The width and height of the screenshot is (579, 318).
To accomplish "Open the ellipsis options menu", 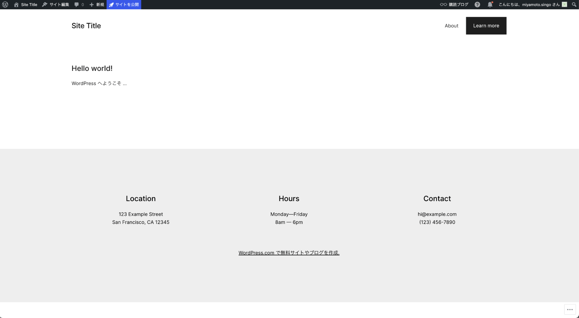I will pos(569,309).
